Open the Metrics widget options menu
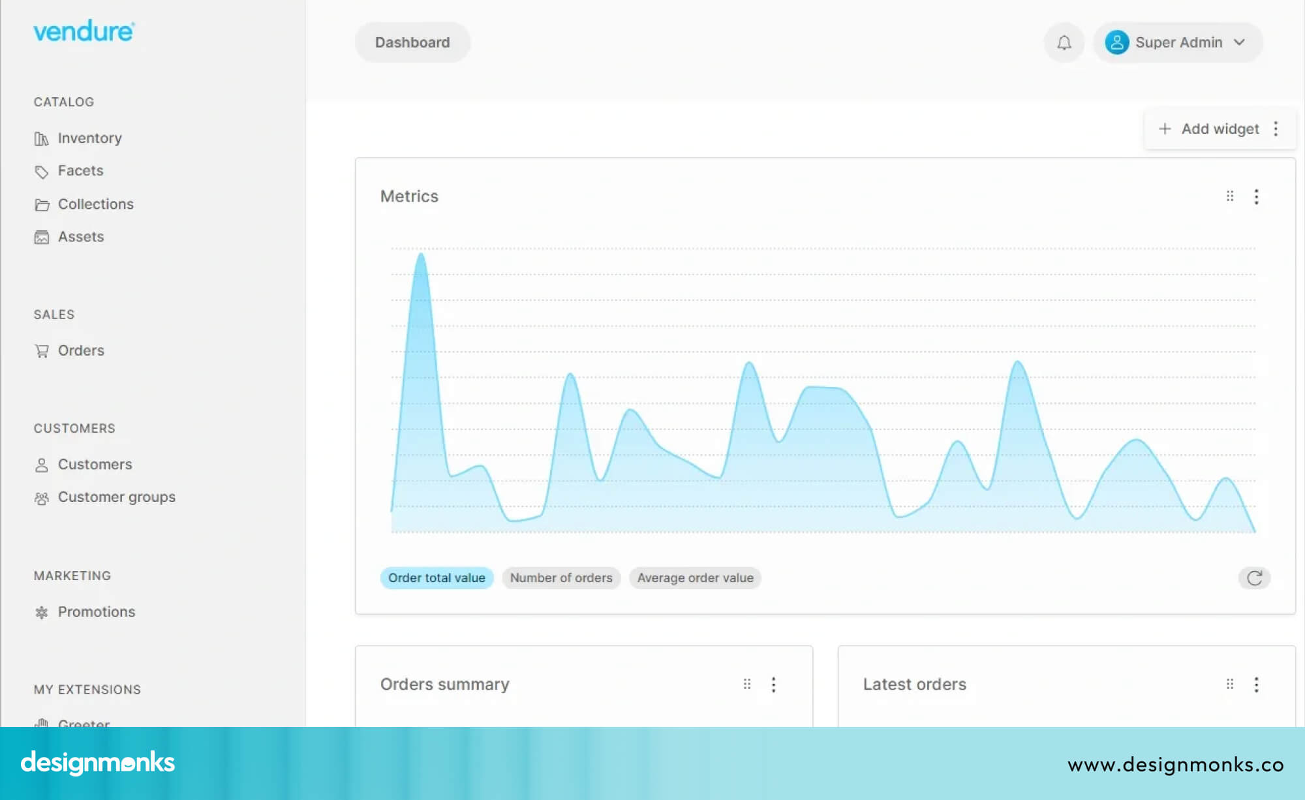The width and height of the screenshot is (1305, 800). coord(1256,196)
